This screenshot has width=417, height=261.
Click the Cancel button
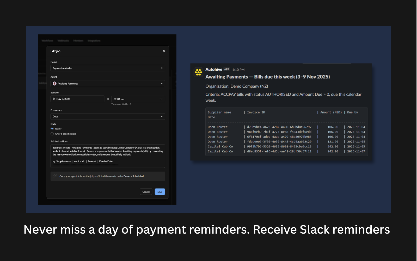click(x=146, y=192)
